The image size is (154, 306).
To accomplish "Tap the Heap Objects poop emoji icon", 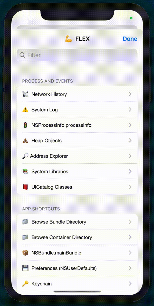I will 25,141.
